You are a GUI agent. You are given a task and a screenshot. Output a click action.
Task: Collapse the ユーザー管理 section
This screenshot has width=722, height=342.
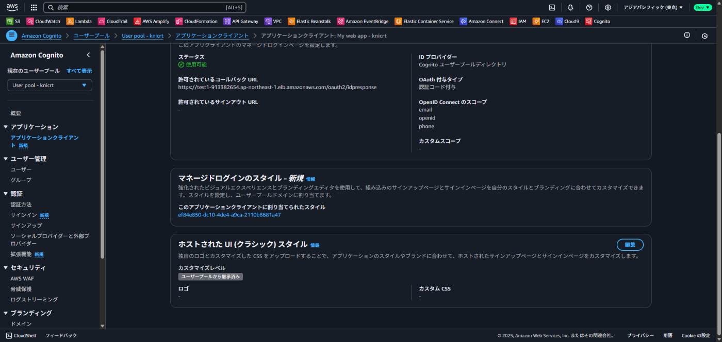6,159
